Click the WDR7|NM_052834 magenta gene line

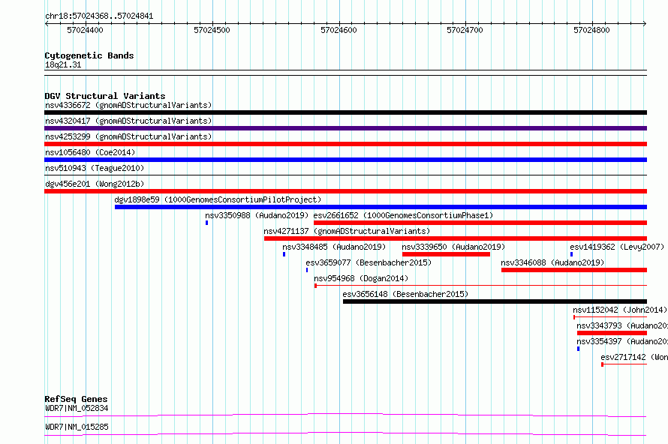[345, 415]
